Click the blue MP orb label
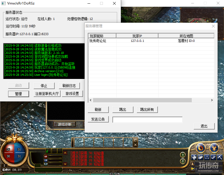224x175 pixels. [x=46, y=160]
